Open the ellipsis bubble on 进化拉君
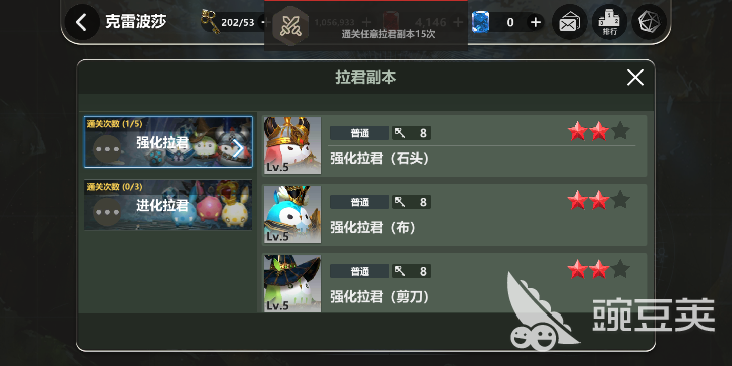Viewport: 732px width, 366px height. coord(107,212)
